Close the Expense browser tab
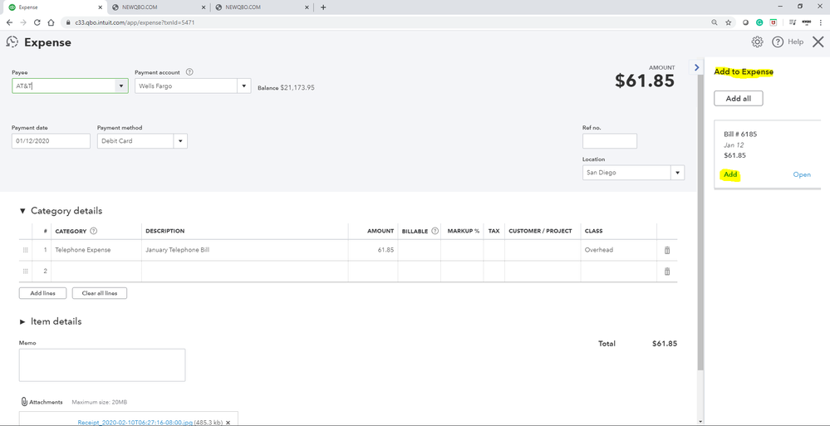The height and width of the screenshot is (426, 830). coord(100,7)
